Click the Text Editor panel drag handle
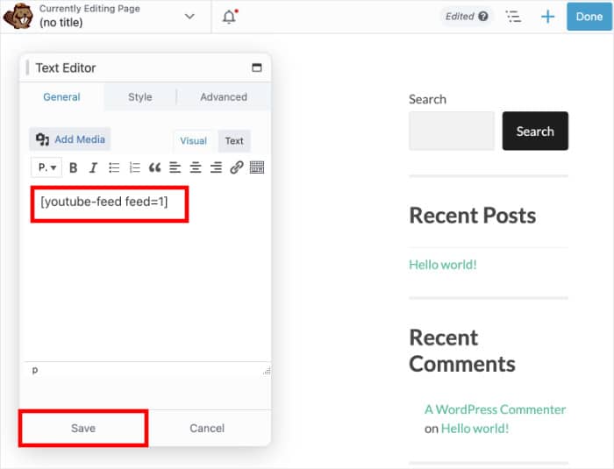 tap(27, 68)
